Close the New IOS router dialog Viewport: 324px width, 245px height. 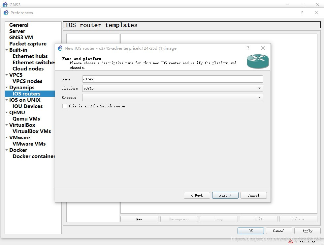coord(263,48)
